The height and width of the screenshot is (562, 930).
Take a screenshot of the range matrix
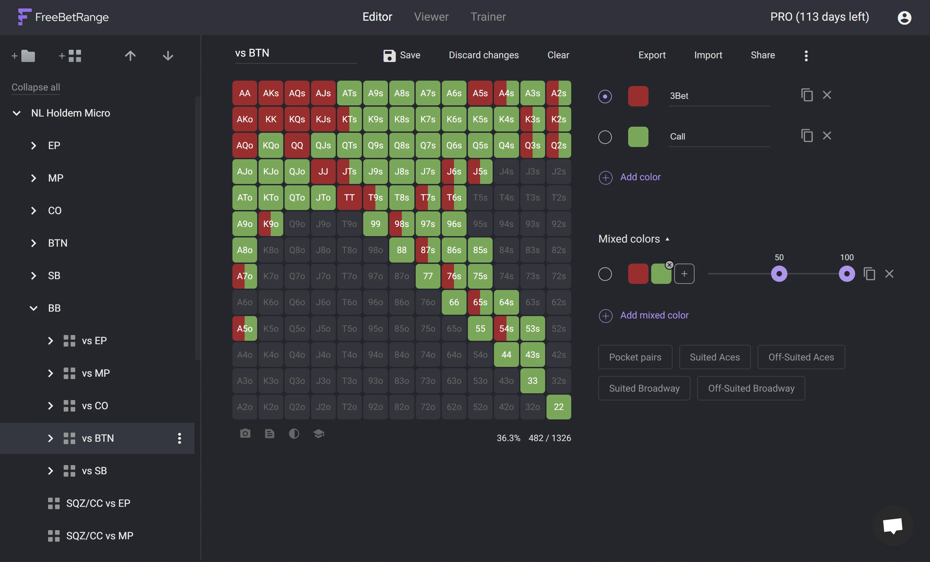pyautogui.click(x=245, y=434)
